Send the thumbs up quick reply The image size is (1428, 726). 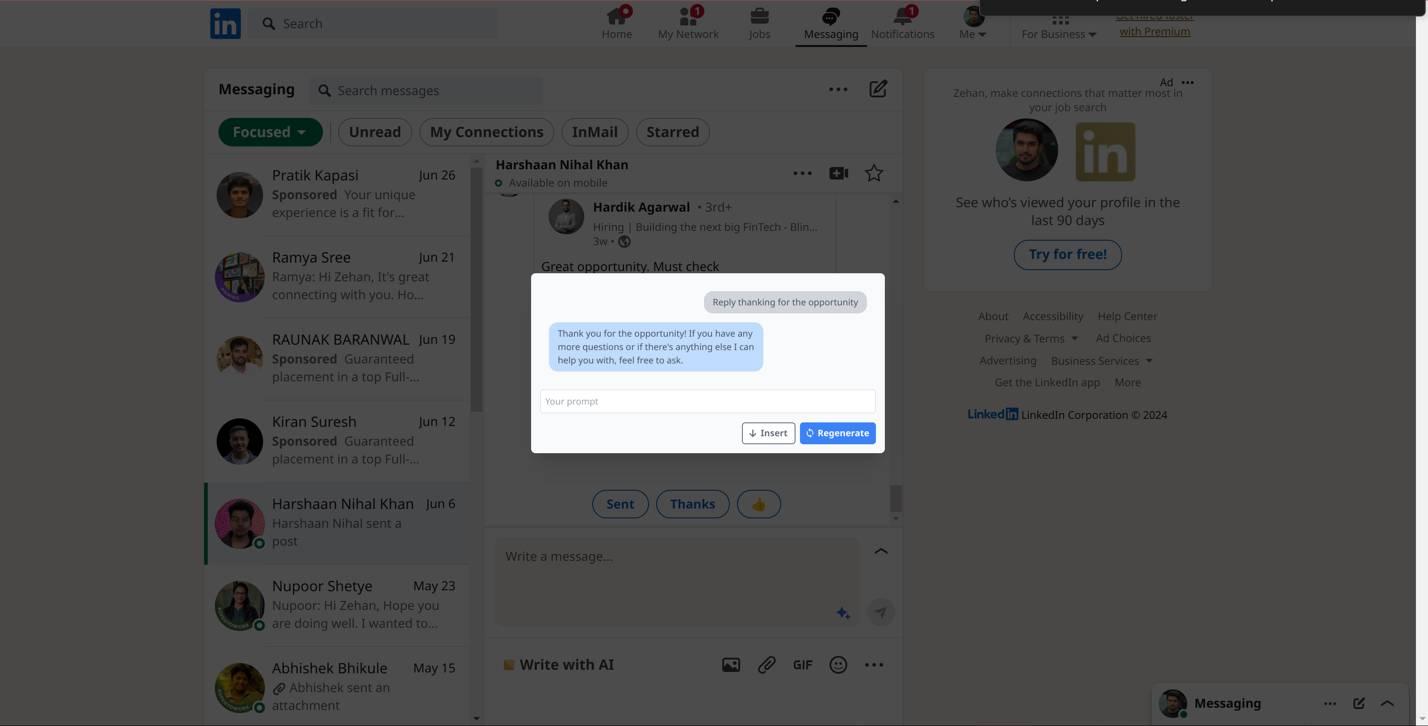(x=758, y=504)
